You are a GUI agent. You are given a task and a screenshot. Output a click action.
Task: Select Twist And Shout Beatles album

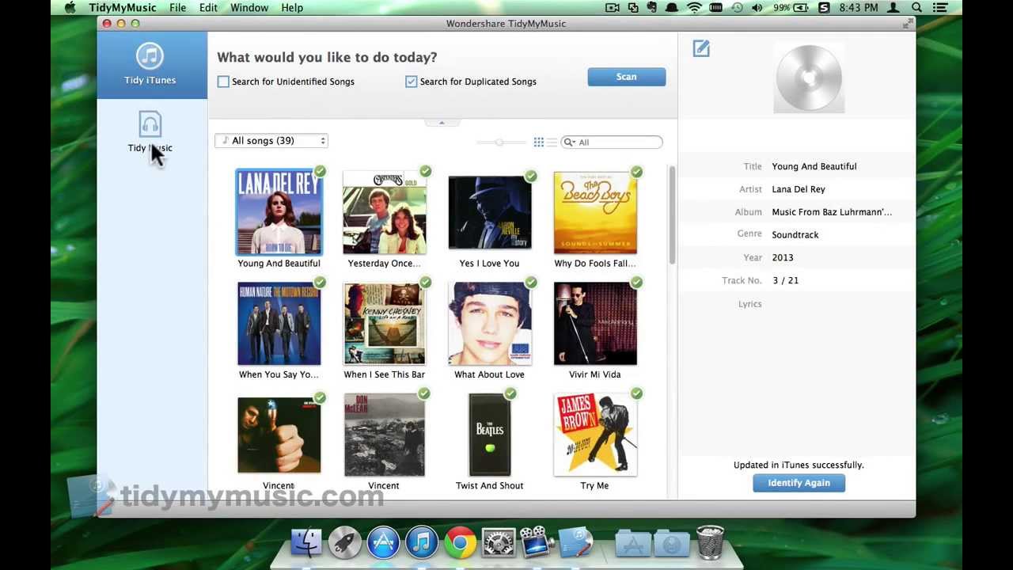[489, 435]
